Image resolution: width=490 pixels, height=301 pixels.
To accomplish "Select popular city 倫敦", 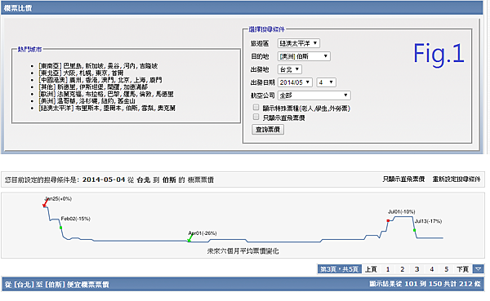I will click(145, 94).
